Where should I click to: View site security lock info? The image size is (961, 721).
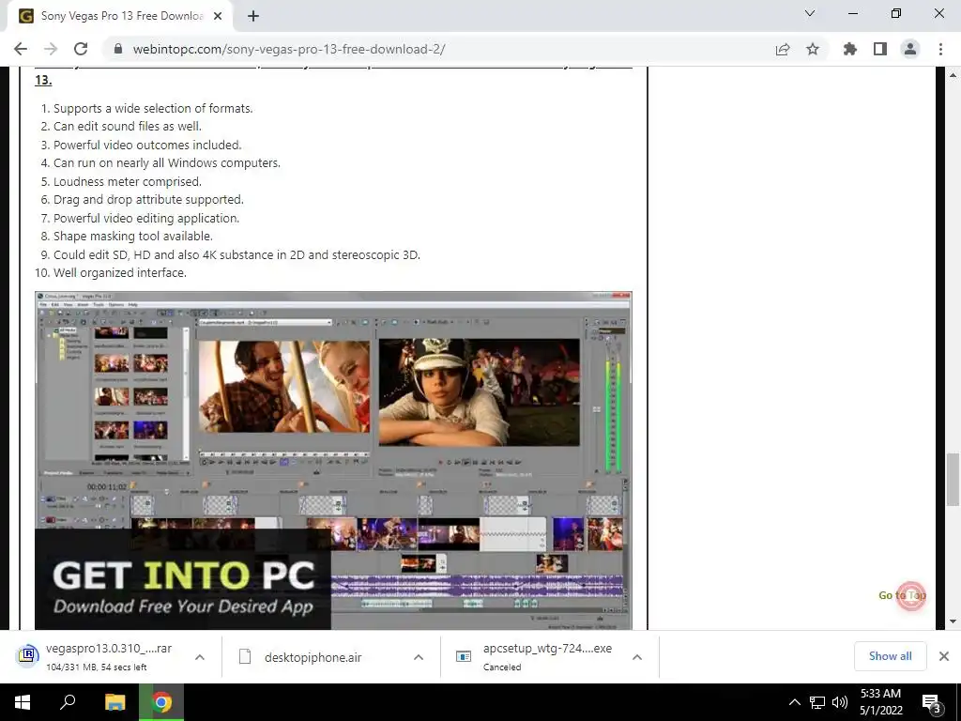[118, 49]
